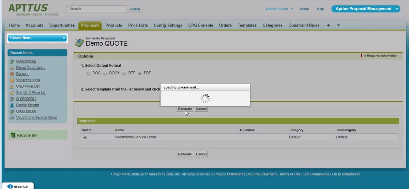409x189 pixels.
Task: Select the Vodafofone Service Order template radio
Action: [85, 137]
